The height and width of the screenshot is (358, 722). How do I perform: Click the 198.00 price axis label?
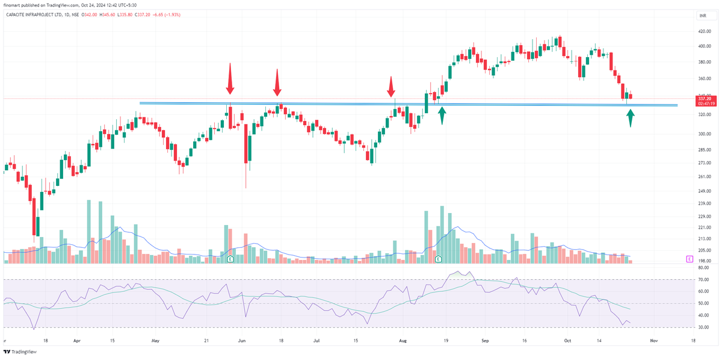pos(704,261)
